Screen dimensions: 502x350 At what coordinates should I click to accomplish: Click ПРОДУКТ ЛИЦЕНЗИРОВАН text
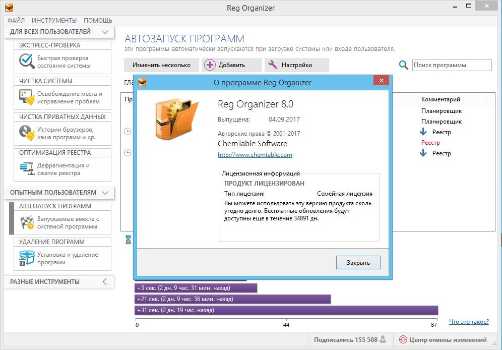pyautogui.click(x=264, y=184)
